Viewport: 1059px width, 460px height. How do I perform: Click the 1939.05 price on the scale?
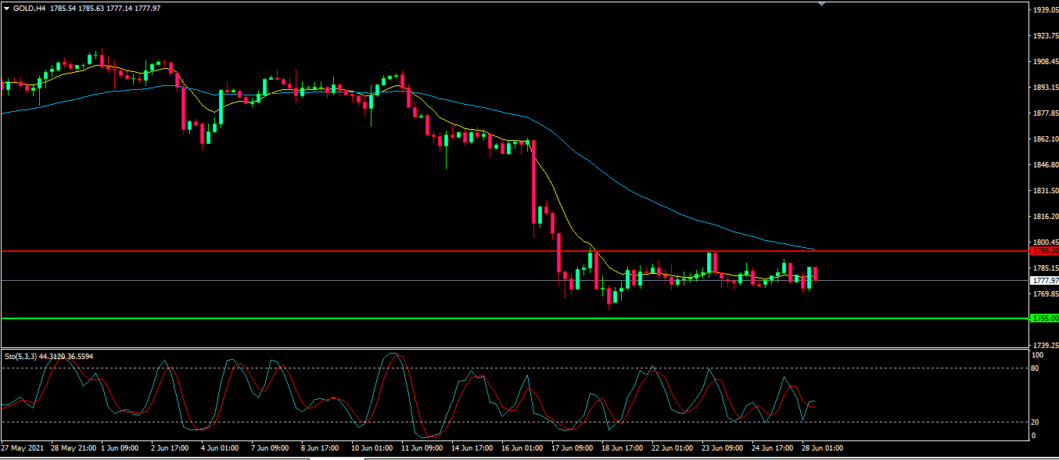pyautogui.click(x=1045, y=10)
